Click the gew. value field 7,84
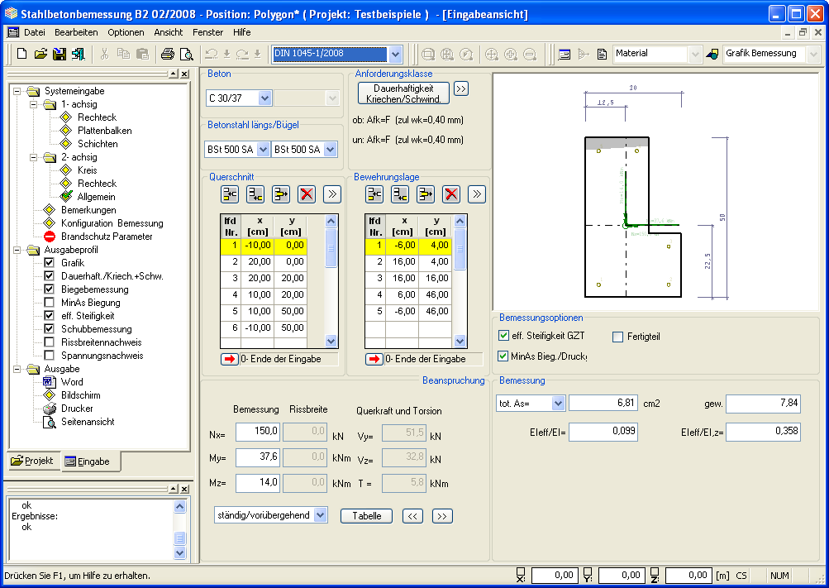 (763, 404)
